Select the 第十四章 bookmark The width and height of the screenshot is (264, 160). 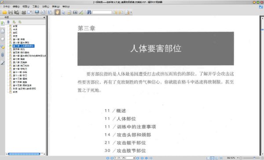click(20, 82)
